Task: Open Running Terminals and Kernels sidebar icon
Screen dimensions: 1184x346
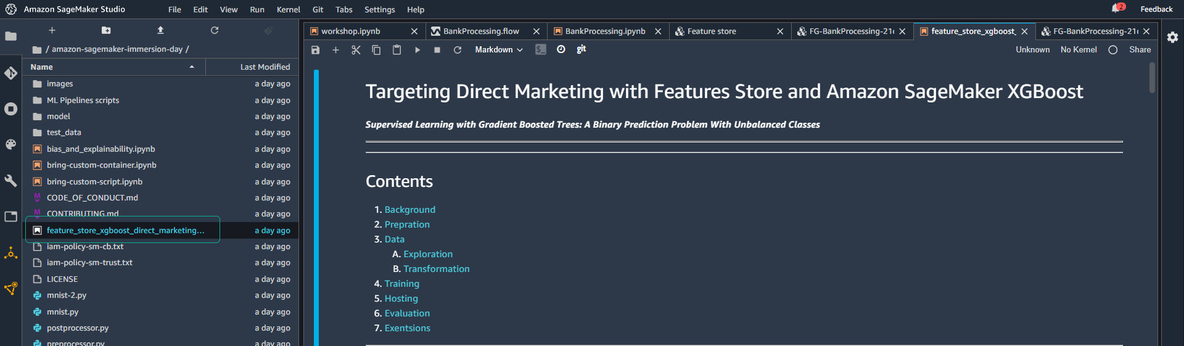Action: tap(11, 109)
